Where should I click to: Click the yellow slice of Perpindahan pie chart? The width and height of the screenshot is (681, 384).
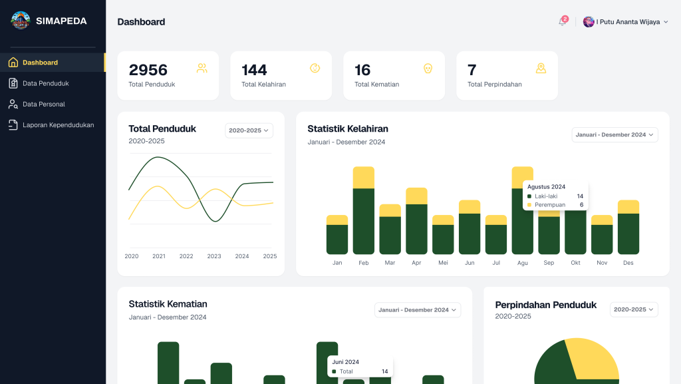(x=593, y=358)
